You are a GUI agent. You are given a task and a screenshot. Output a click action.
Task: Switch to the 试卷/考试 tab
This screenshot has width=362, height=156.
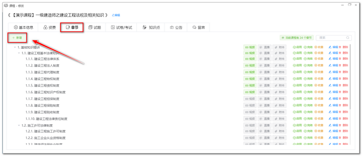coord(121,28)
